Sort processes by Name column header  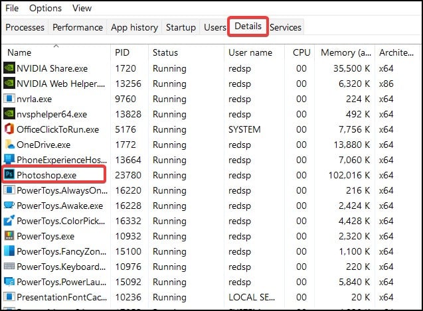pos(20,52)
